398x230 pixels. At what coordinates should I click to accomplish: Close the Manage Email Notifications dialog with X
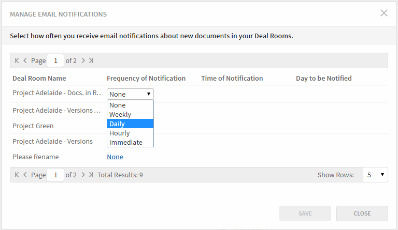(x=384, y=13)
